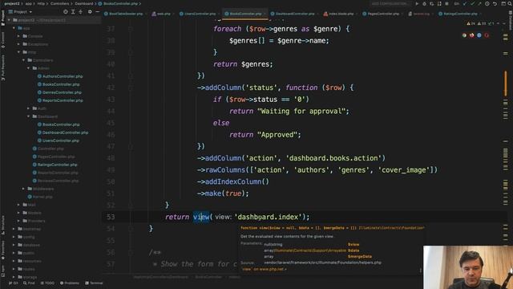Image resolution: width=513 pixels, height=289 pixels.
Task: Open RatingsController.php in project tree
Action: (55, 165)
